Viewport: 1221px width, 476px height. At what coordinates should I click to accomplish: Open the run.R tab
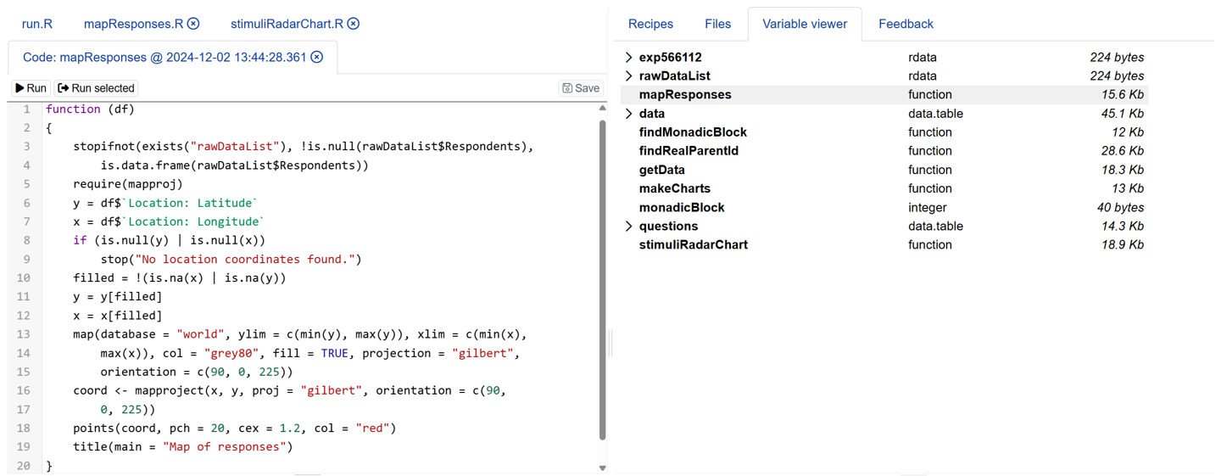point(37,24)
